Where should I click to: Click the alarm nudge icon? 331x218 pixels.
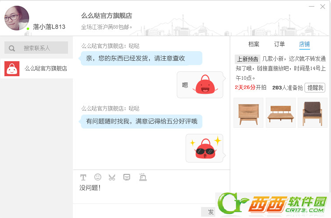[143, 177]
